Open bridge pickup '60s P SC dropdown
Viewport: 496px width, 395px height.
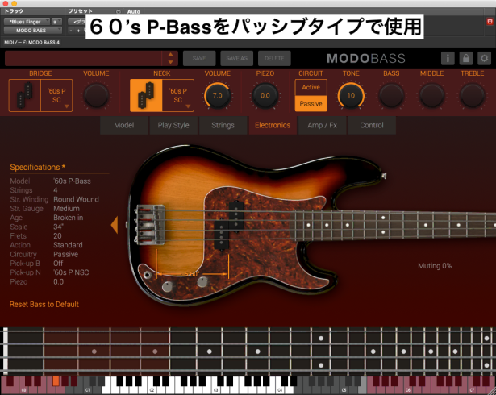tap(56, 95)
